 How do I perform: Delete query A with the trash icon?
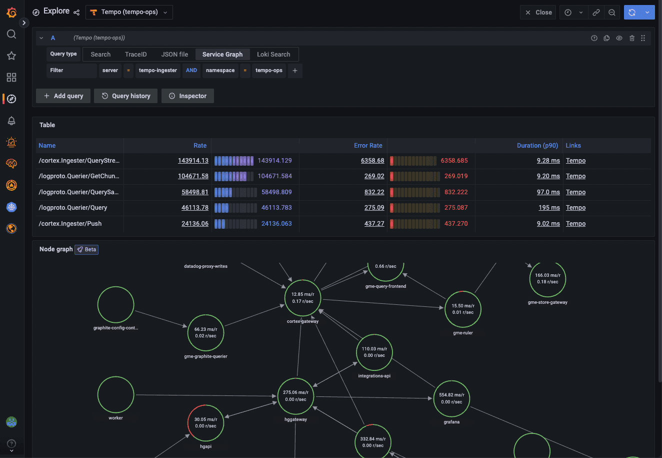point(631,38)
